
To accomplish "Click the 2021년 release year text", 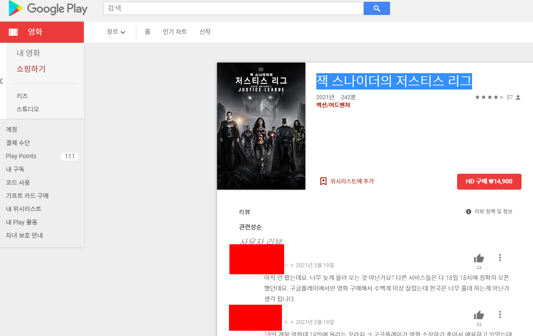I will click(x=325, y=97).
